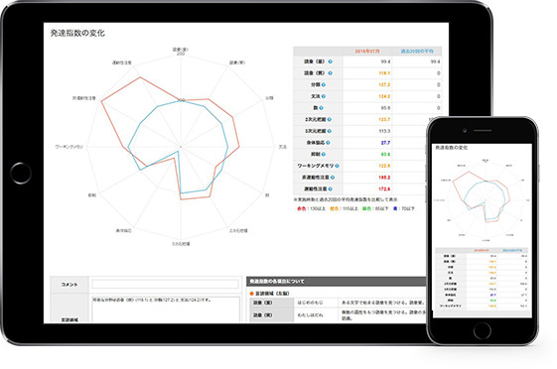This screenshot has width=557, height=369.
Task: Click the 発達指数の変化 heading on the iPhone
Action: (x=451, y=147)
